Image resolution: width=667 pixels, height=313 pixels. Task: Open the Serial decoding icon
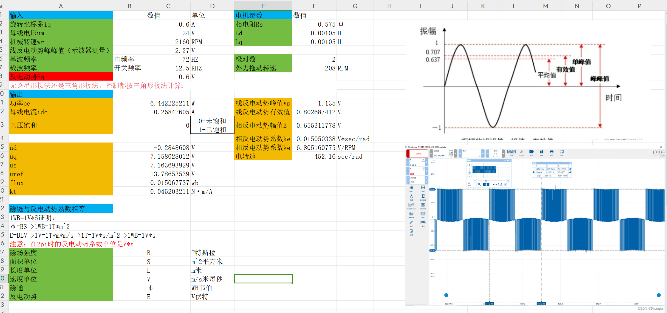pyautogui.click(x=423, y=205)
